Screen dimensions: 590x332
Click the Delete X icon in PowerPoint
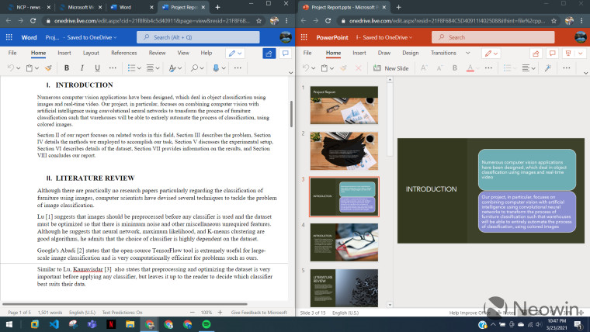[358, 68]
